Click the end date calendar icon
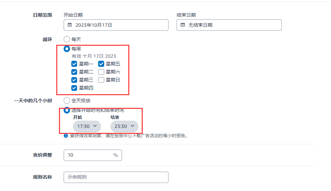 click(183, 25)
